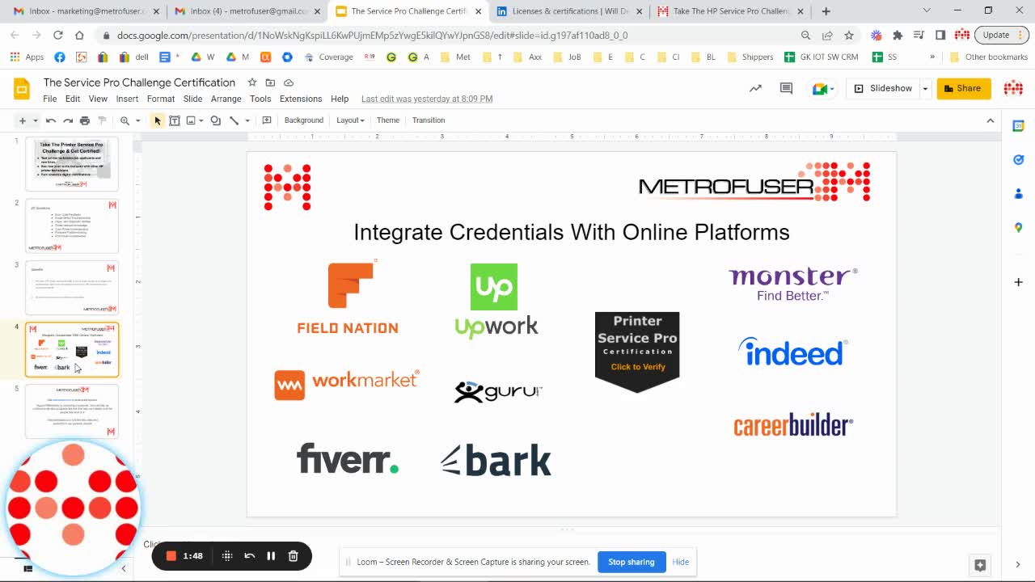Click the Redo arrow in toolbar

[x=68, y=120]
